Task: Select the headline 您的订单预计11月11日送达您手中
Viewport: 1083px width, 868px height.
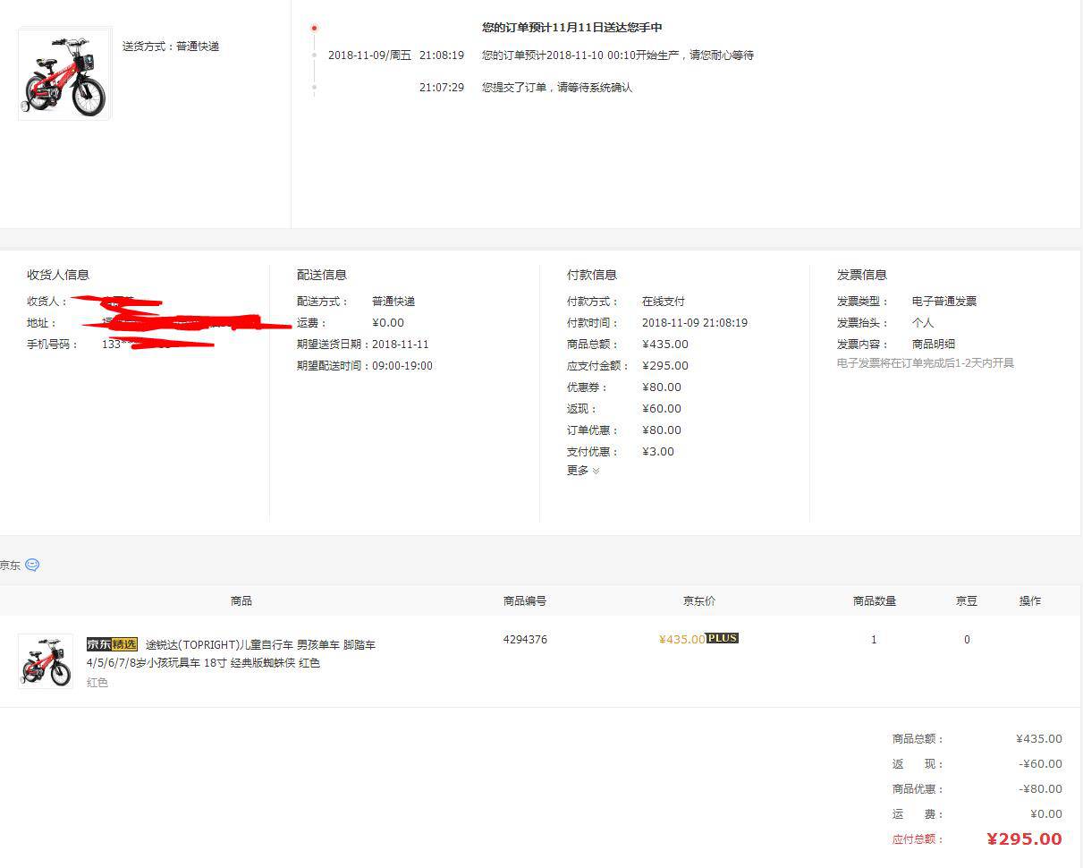Action: click(572, 28)
